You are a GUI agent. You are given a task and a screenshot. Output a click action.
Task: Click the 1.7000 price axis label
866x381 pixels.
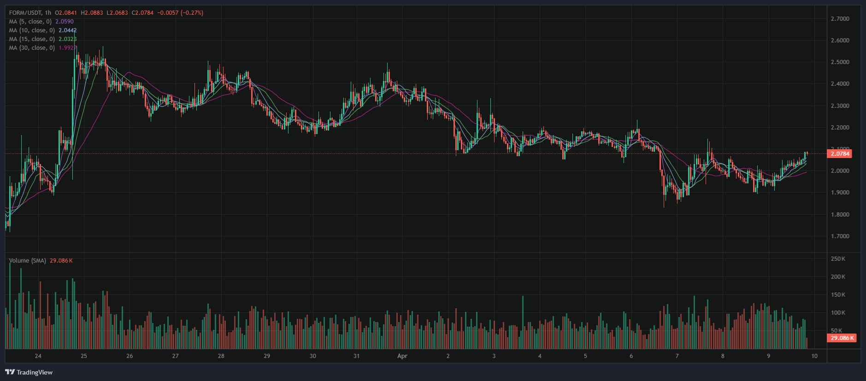(x=840, y=236)
